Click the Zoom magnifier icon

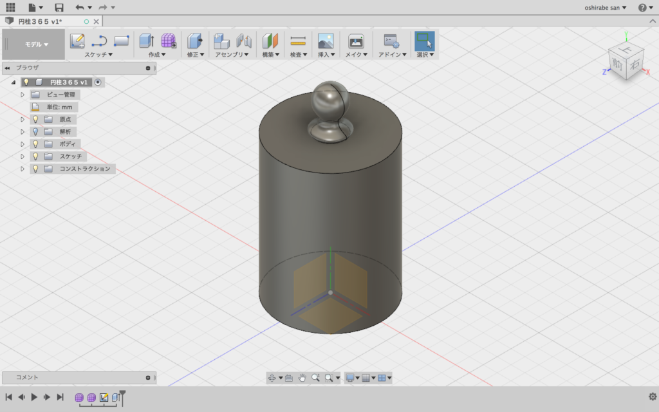tap(315, 378)
